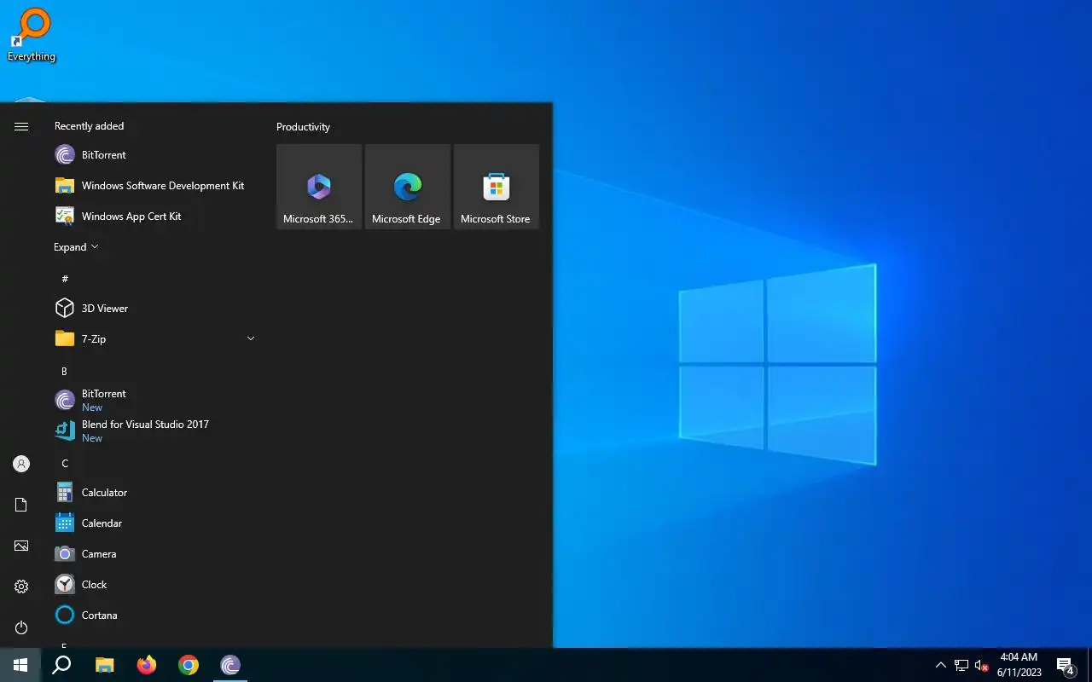Open 3D Viewer app
The width and height of the screenshot is (1092, 682).
tap(154, 309)
